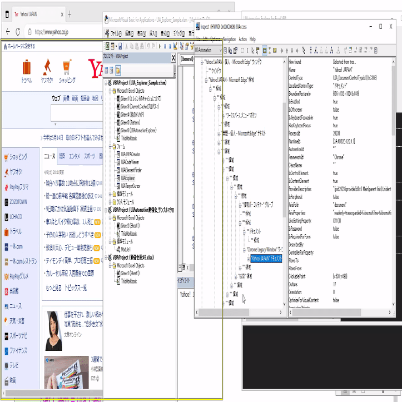Open the Action menu in Inspect

[x=242, y=39]
